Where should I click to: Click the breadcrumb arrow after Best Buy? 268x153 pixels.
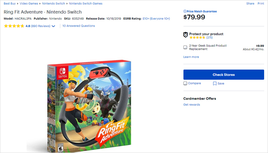pos(18,3)
